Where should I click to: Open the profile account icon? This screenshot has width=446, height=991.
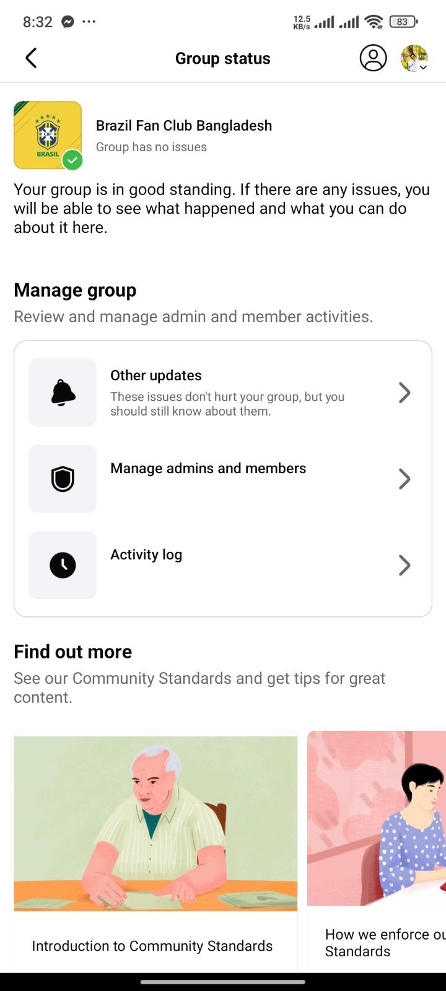point(373,58)
